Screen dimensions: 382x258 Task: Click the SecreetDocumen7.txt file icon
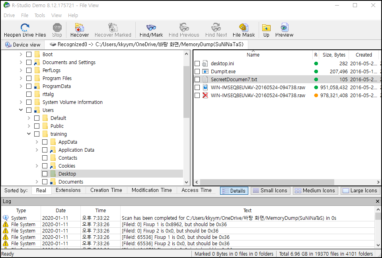(205, 80)
